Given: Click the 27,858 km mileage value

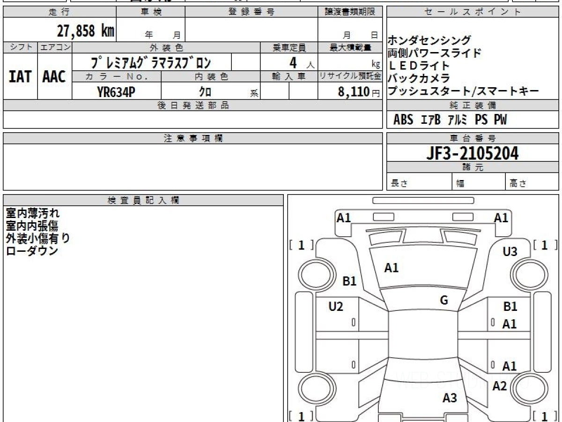Looking at the screenshot, I should point(85,31).
